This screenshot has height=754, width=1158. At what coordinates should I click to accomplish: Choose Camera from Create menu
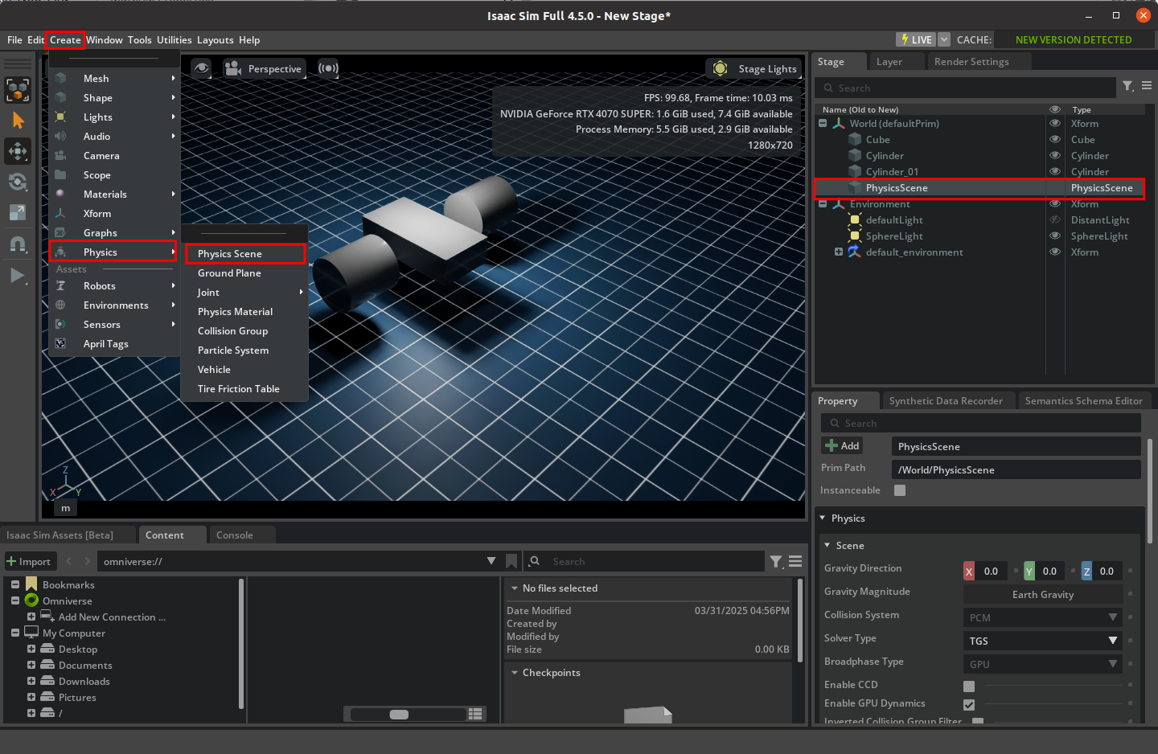pyautogui.click(x=115, y=155)
